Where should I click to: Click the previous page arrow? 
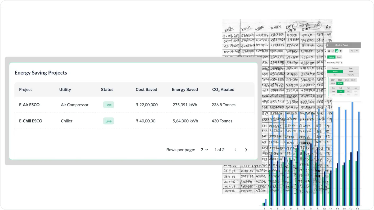click(x=235, y=150)
